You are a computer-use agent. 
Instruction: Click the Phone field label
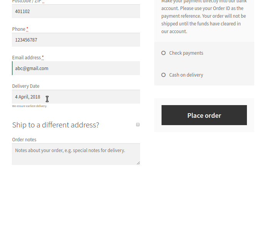tap(18, 29)
